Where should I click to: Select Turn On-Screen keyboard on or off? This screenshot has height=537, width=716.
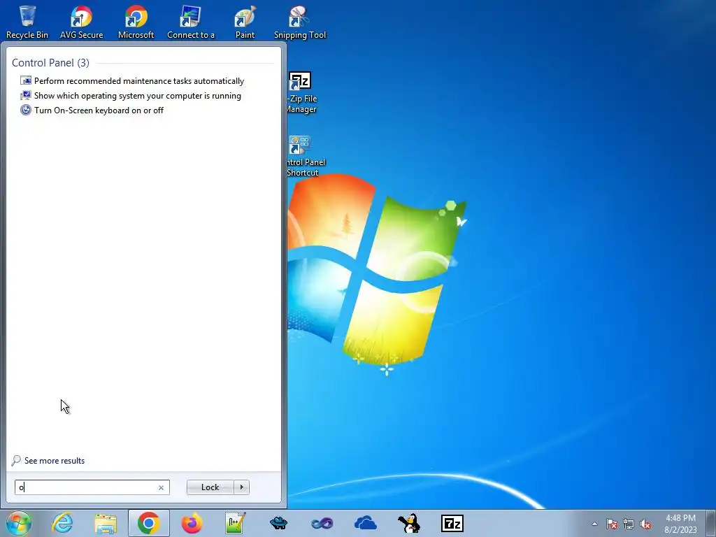(99, 110)
